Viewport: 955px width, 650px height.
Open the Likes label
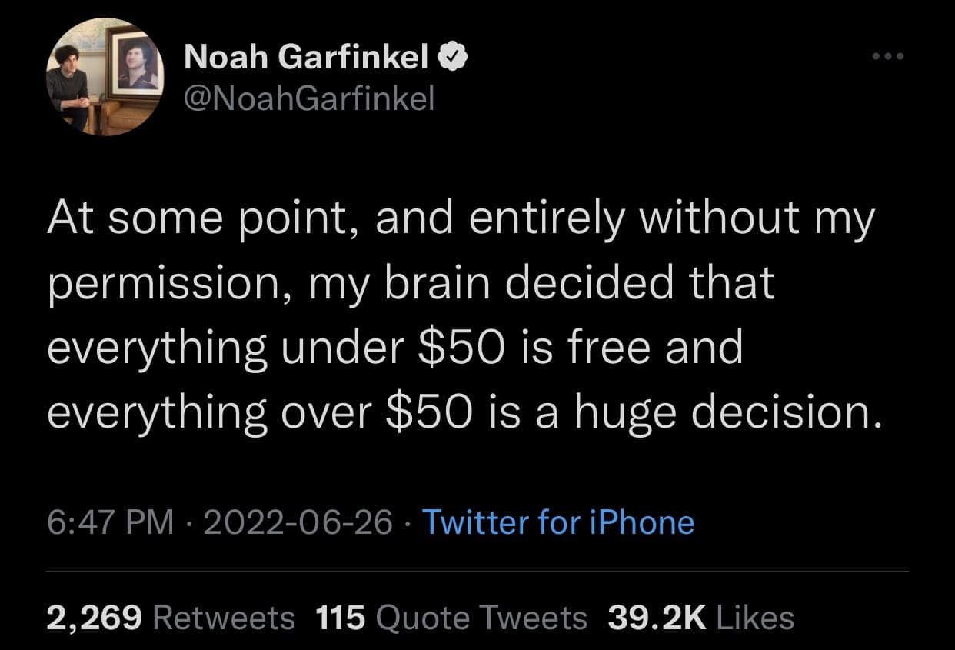754,617
